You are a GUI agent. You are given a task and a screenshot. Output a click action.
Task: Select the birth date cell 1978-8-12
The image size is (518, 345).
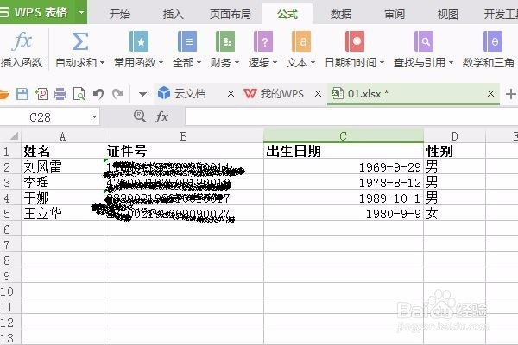pos(344,182)
